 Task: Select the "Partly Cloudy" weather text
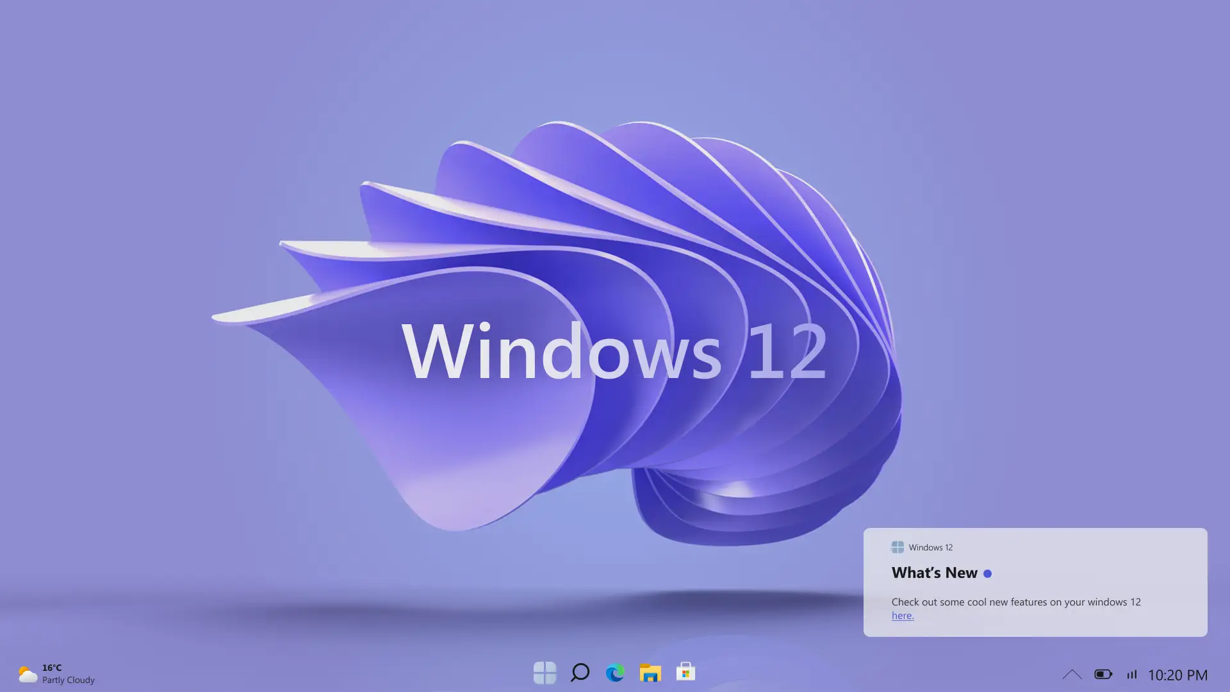69,680
